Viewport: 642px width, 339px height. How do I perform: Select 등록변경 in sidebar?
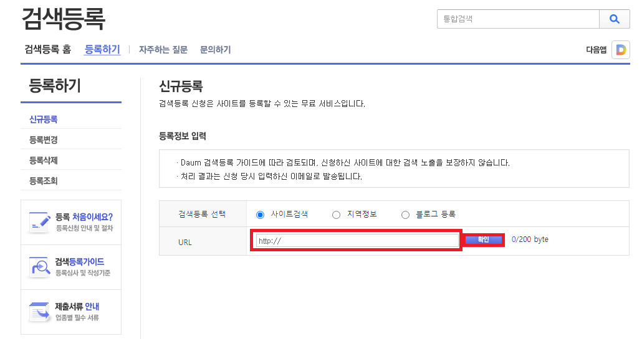(x=44, y=140)
